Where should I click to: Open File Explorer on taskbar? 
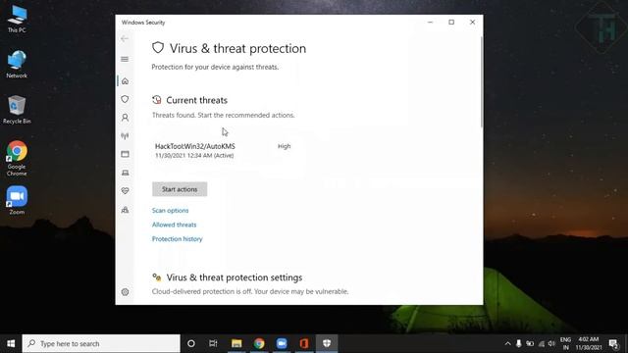[x=236, y=343]
